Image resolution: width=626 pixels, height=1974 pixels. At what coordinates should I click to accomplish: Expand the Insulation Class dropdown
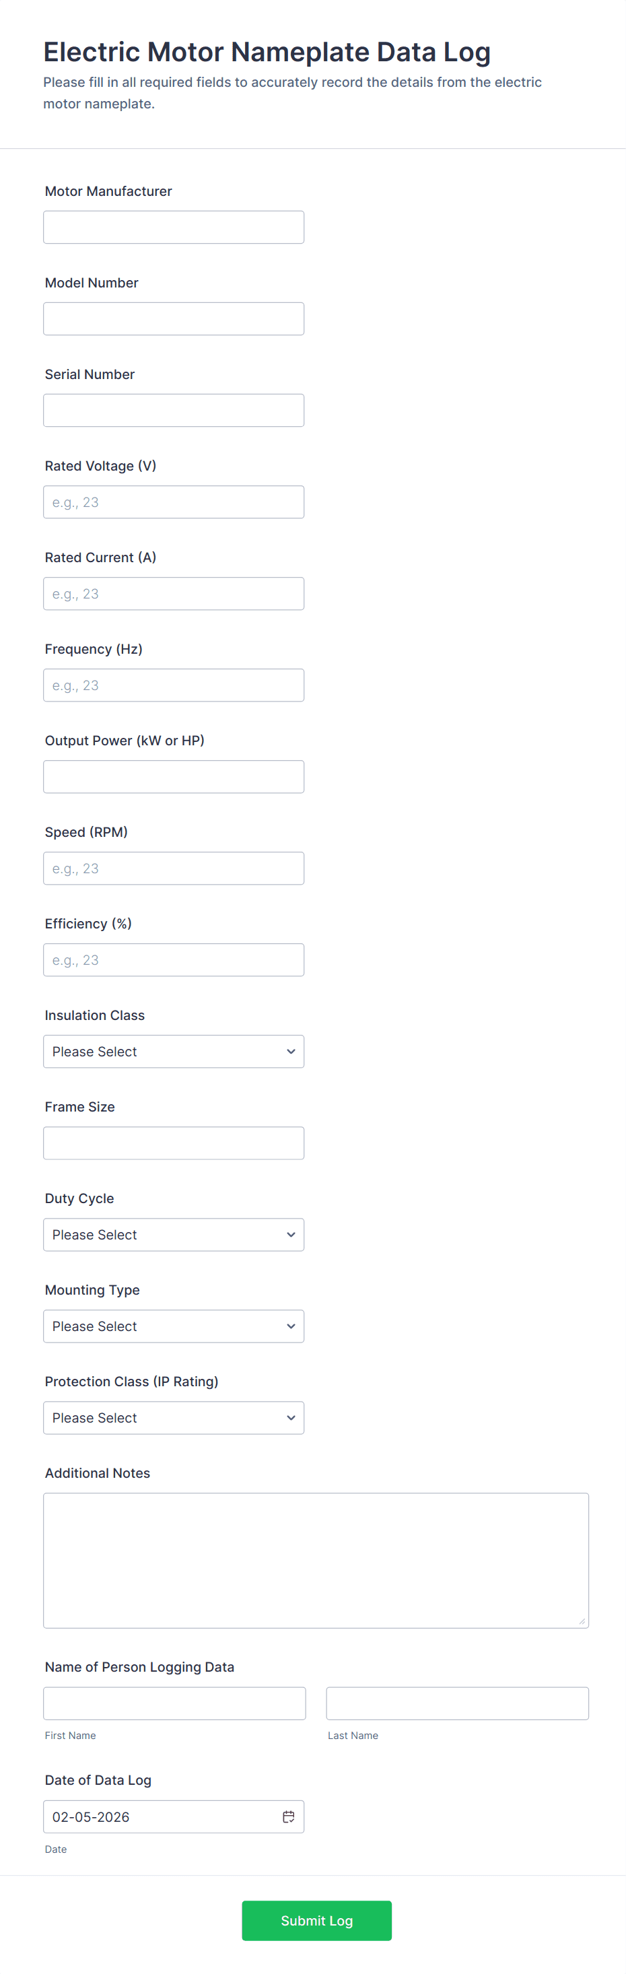coord(173,1052)
